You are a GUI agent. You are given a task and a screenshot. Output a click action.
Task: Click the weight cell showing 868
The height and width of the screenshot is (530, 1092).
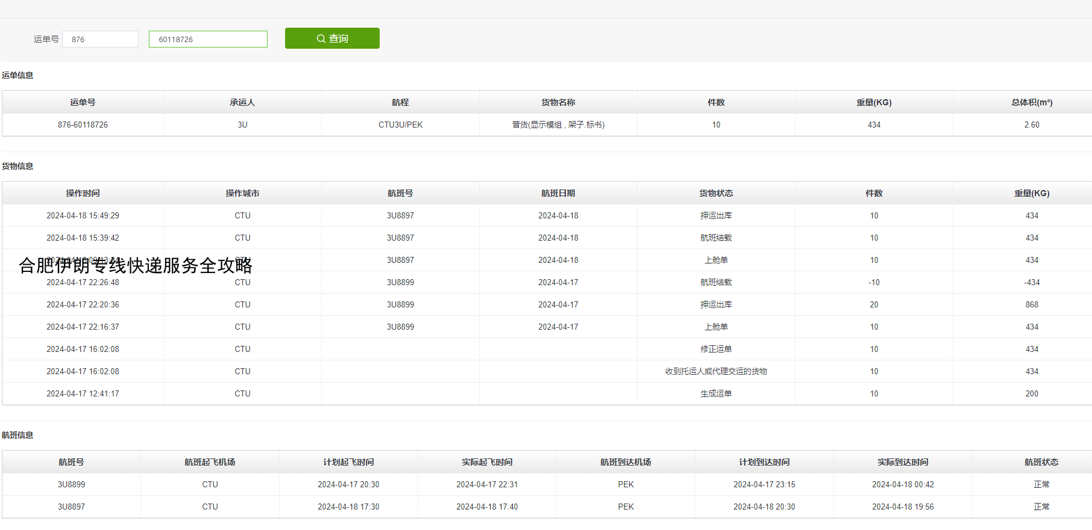point(1032,304)
